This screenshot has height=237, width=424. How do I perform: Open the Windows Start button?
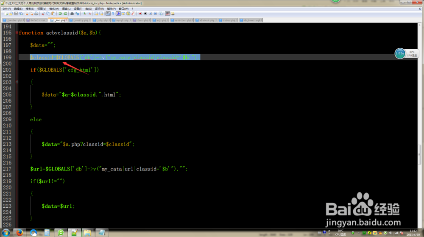(x=6, y=233)
